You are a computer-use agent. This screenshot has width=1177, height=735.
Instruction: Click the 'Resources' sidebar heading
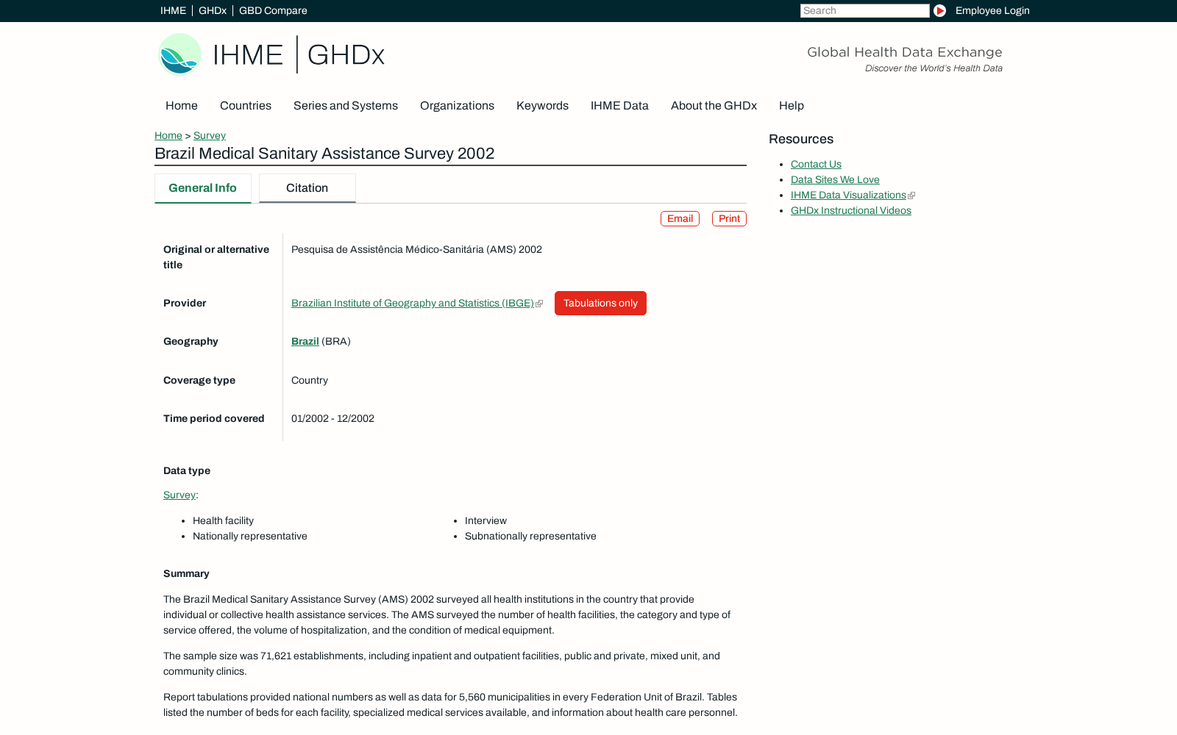[801, 140]
